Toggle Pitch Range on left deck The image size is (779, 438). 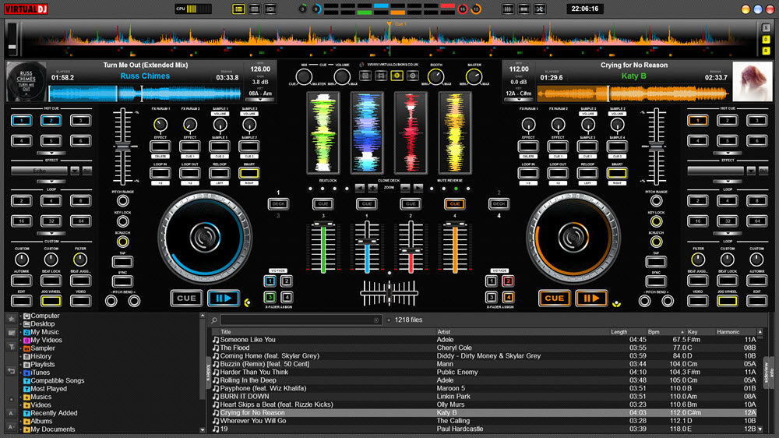[123, 201]
